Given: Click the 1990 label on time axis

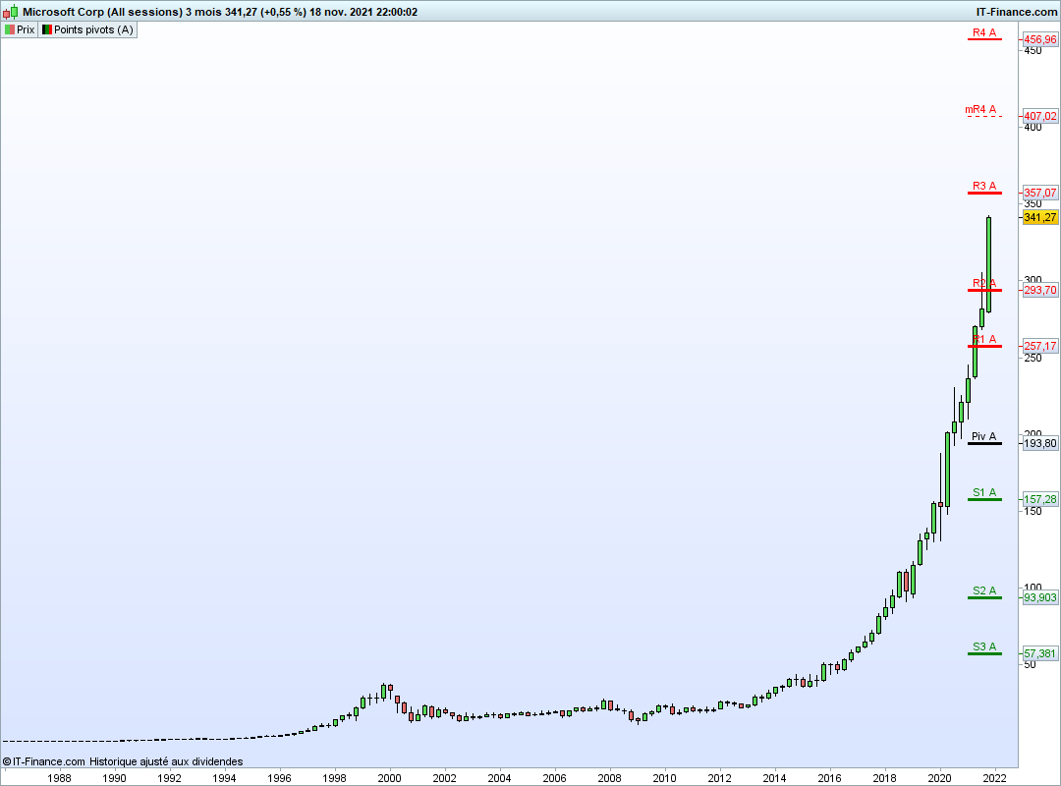Looking at the screenshot, I should pos(114,778).
